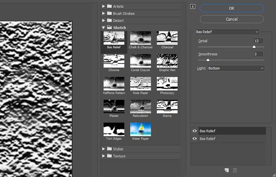
Task: Expand the Distort filter folder
Action: [x=103, y=20]
